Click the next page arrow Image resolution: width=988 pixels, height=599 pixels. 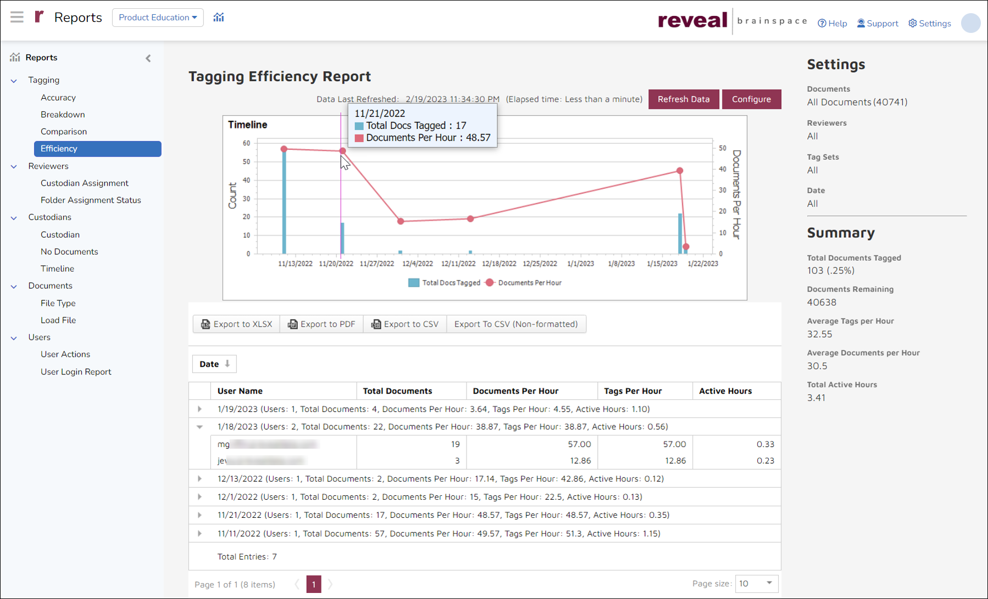330,584
